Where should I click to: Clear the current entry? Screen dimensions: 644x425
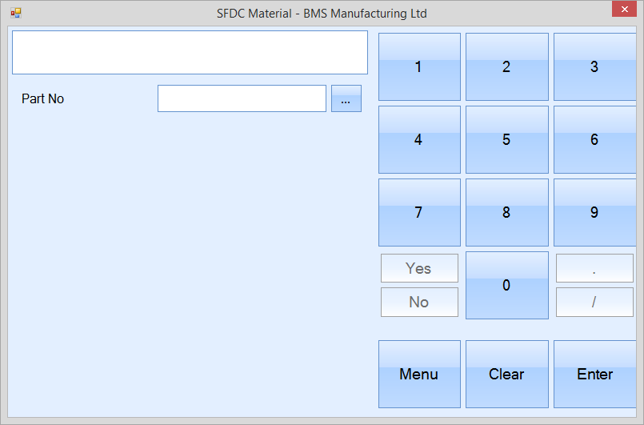506,374
